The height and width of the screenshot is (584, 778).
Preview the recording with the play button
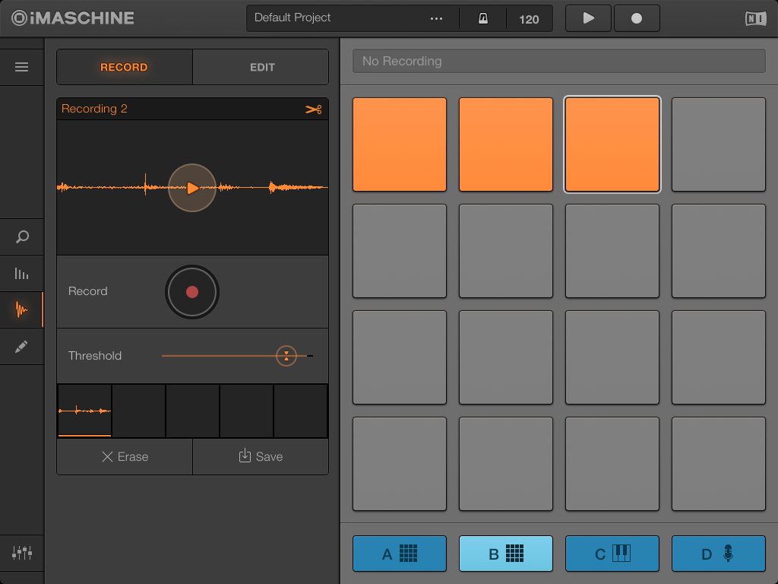(x=191, y=187)
